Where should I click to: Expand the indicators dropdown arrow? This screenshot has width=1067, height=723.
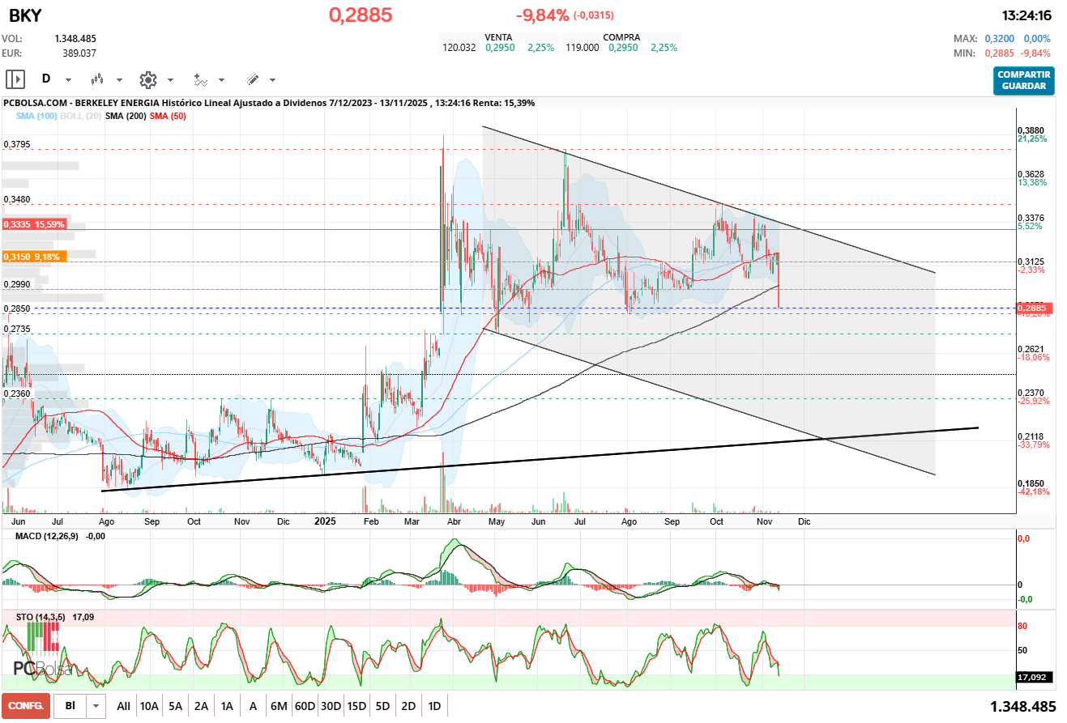[221, 80]
